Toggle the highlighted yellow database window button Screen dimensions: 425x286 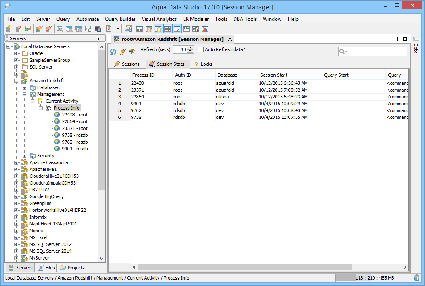point(158,29)
